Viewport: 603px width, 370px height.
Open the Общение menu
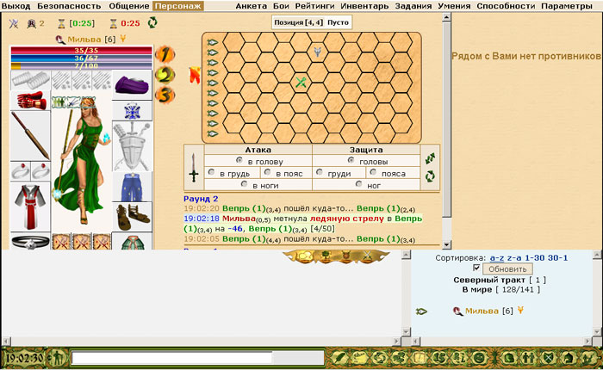click(x=129, y=6)
